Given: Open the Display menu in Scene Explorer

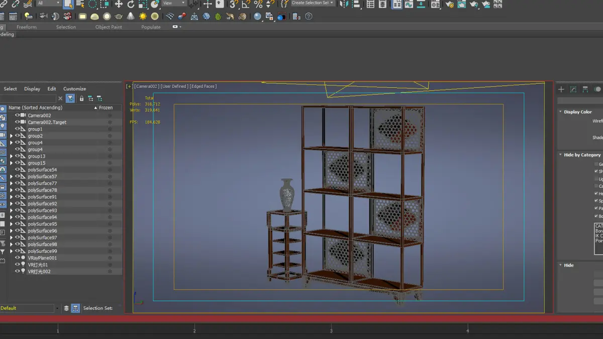Looking at the screenshot, I should [32, 89].
